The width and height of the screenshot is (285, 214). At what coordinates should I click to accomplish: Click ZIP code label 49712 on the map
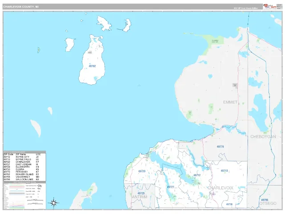[197, 175]
